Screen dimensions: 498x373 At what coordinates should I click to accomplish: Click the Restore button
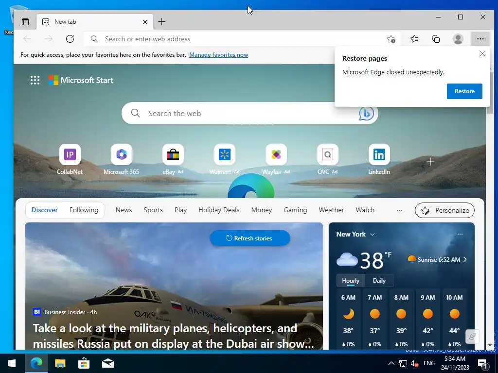464,91
